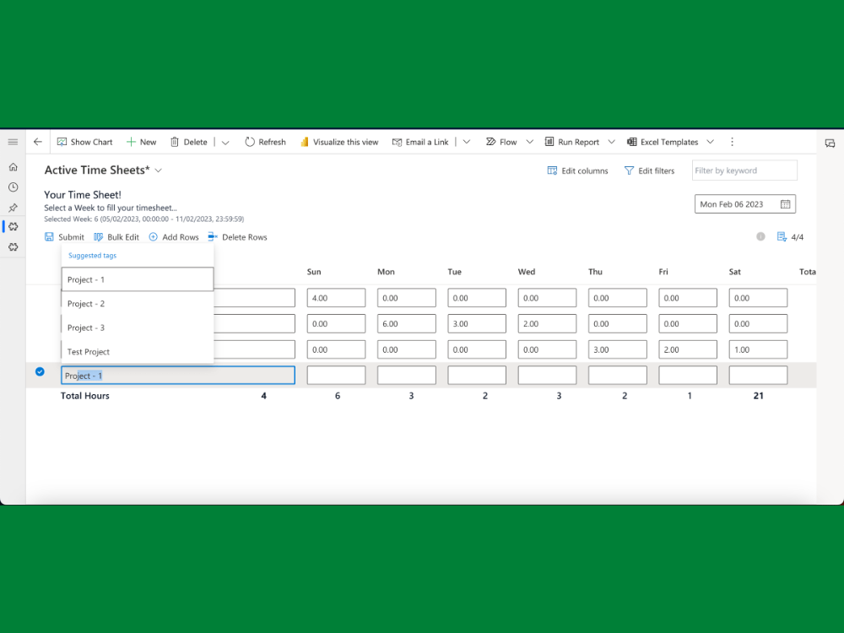
Task: Open the more commands overflow menu
Action: point(732,142)
